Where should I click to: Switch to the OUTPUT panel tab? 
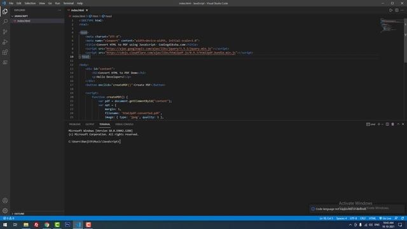point(90,125)
